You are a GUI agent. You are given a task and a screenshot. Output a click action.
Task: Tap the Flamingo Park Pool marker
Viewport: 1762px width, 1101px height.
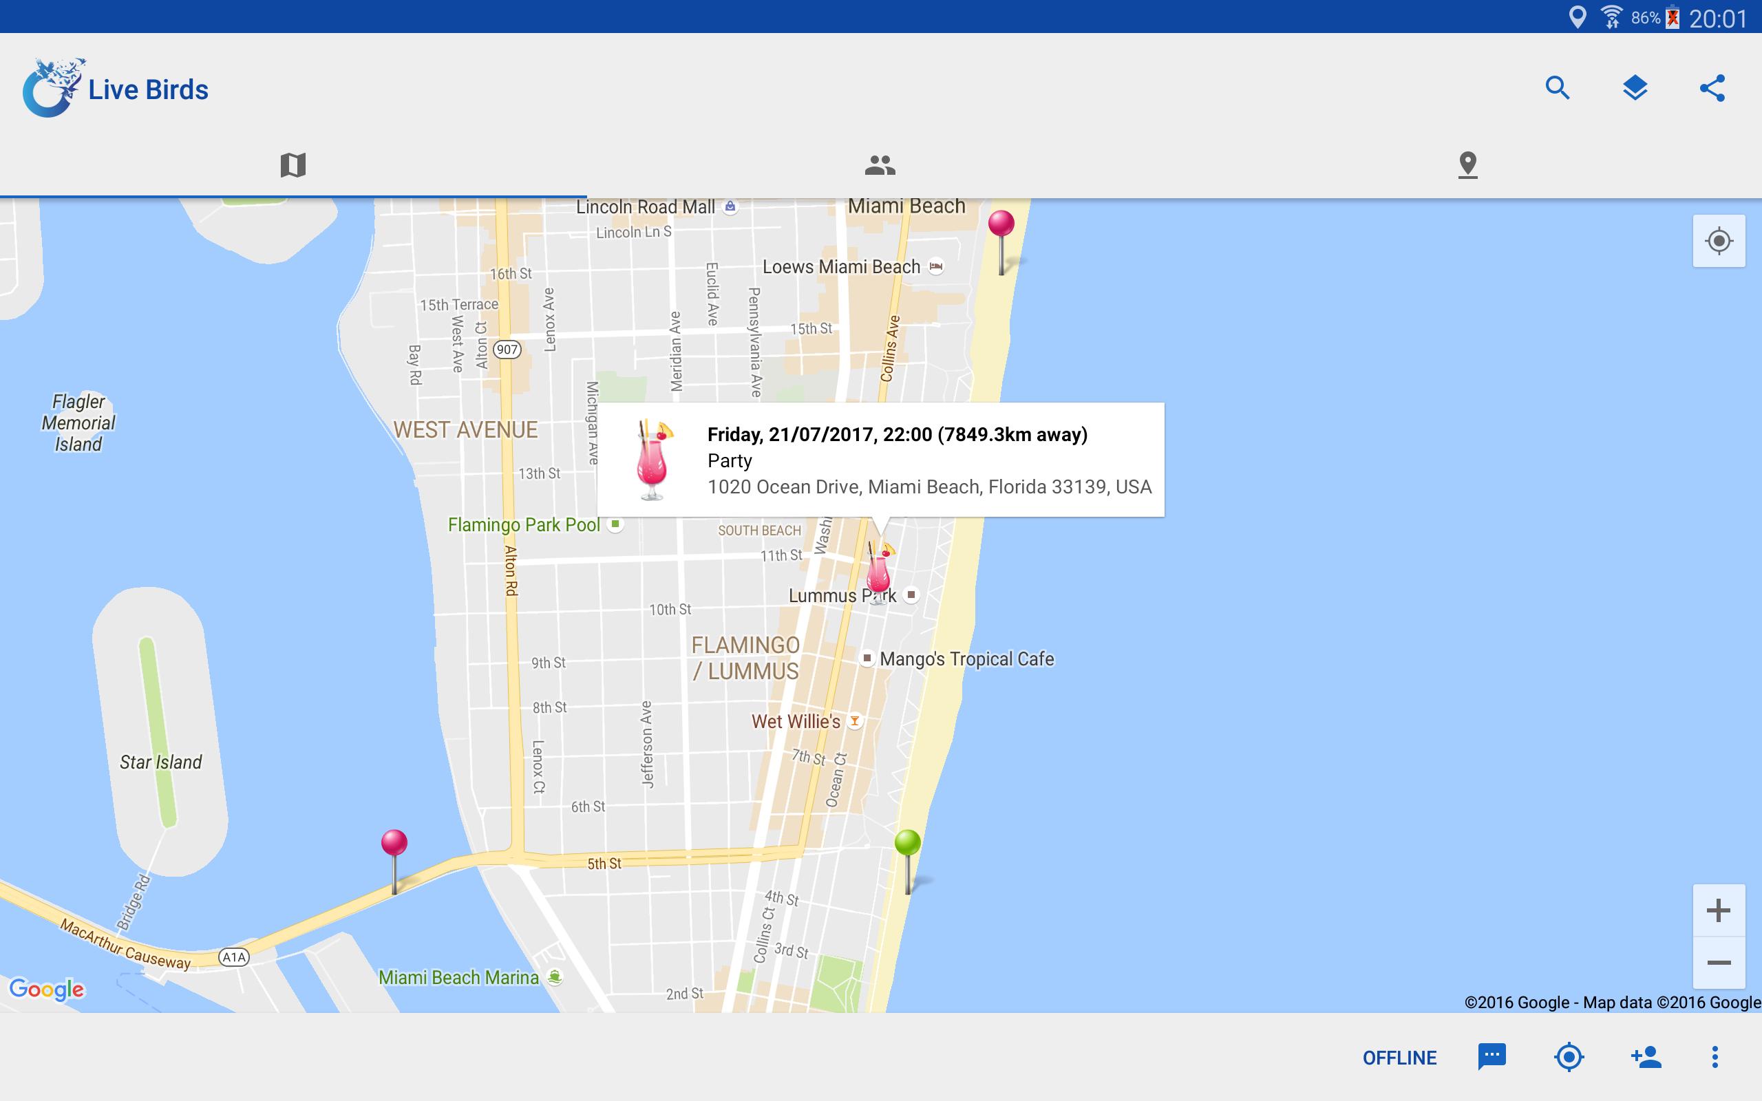615,524
